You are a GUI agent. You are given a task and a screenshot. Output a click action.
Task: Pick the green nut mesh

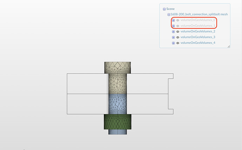[x=117, y=122]
